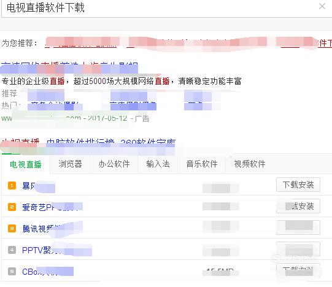Click the first red recommended link after 为您推荐
This screenshot has height=287, width=332.
81,43
